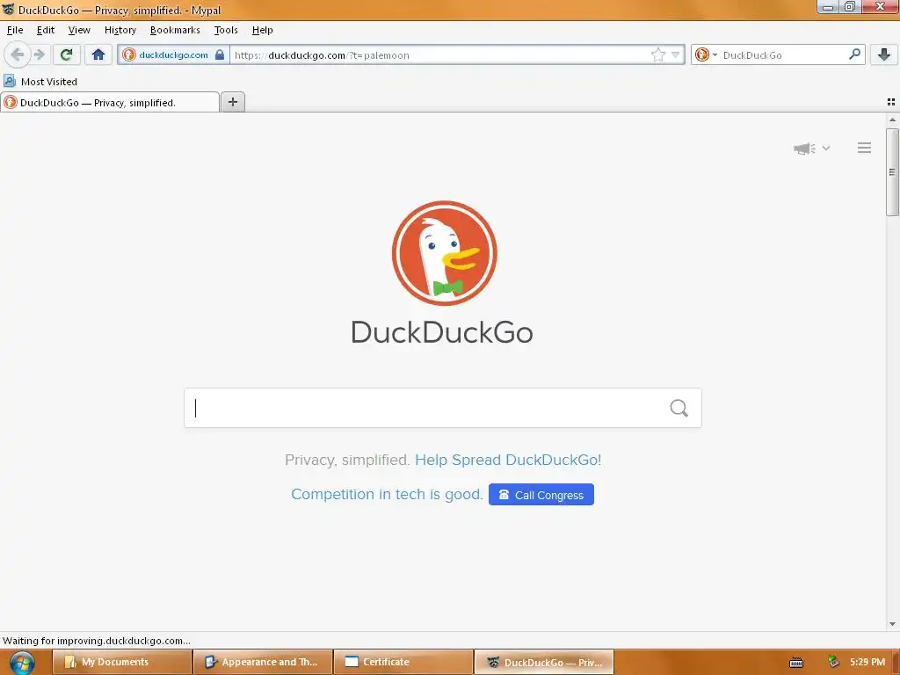Viewport: 900px width, 675px height.
Task: Click the page scrollbar down arrow
Action: (892, 624)
